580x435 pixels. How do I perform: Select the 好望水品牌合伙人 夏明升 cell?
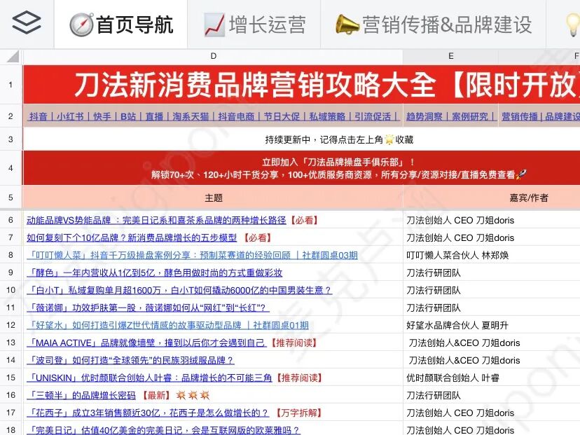[x=491, y=325]
